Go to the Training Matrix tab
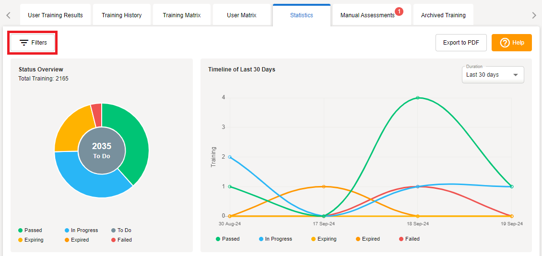Image resolution: width=542 pixels, height=256 pixels. [181, 15]
